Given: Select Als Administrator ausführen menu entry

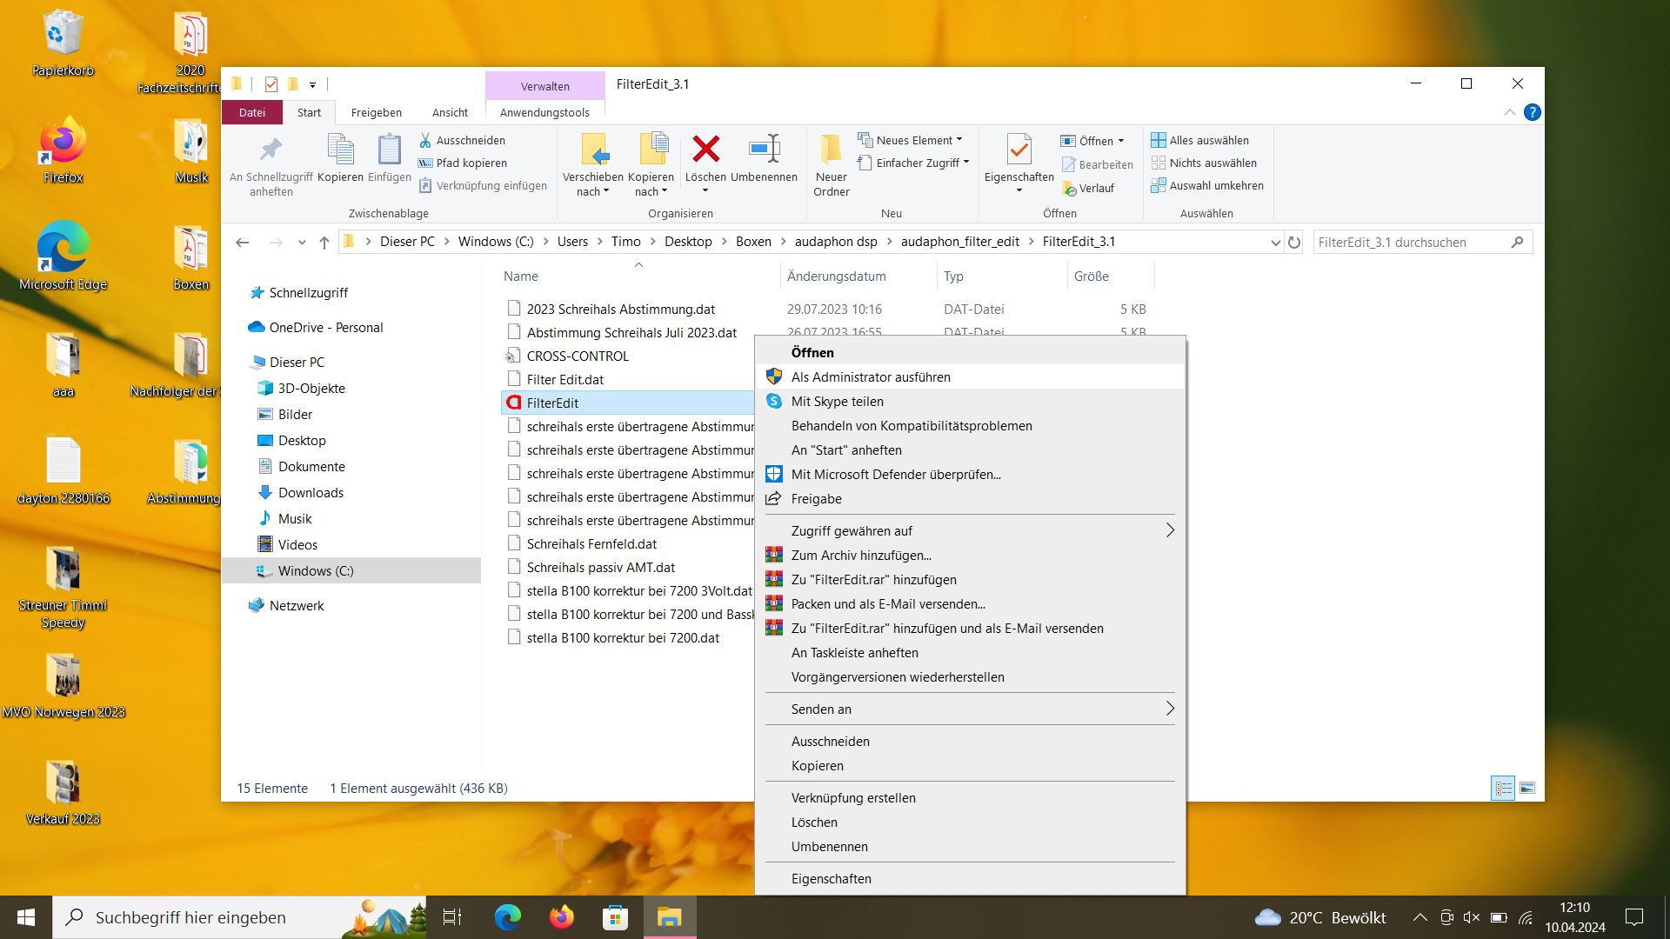Looking at the screenshot, I should click(x=870, y=376).
